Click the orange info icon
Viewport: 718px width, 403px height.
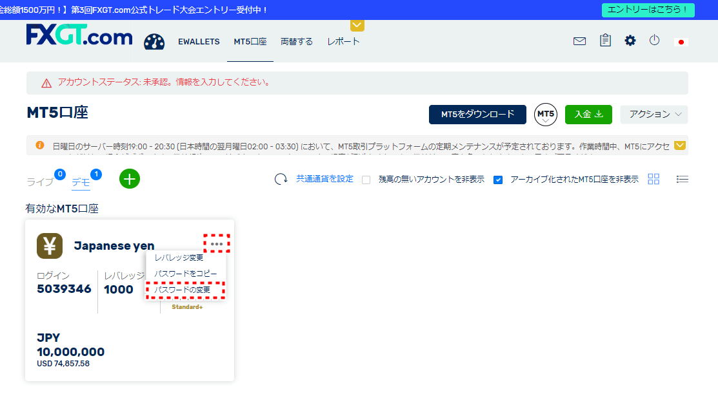(x=40, y=145)
